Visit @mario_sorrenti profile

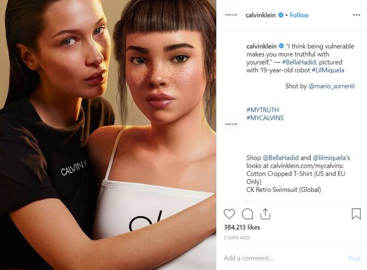332,86
